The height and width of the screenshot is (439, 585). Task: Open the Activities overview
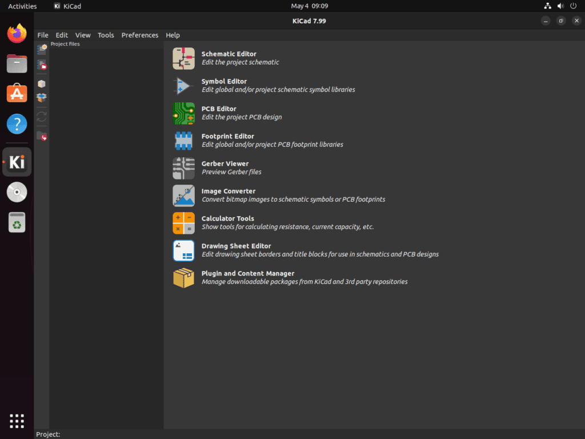click(22, 6)
